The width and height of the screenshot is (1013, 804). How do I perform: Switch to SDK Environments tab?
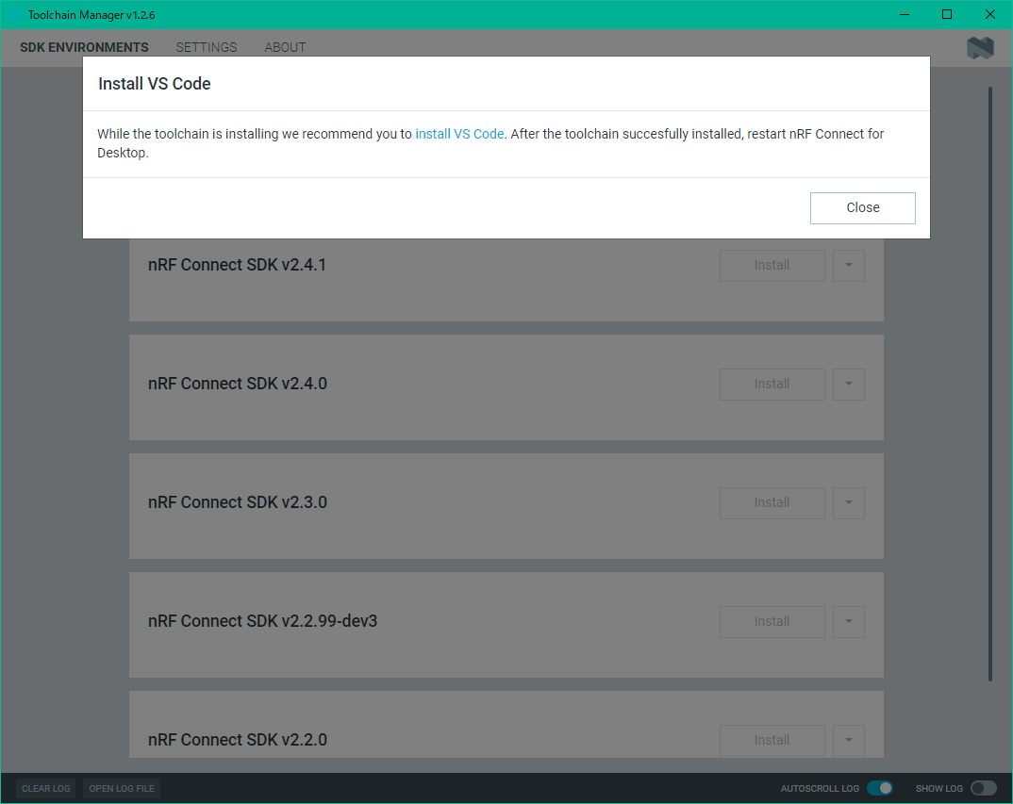pyautogui.click(x=84, y=47)
